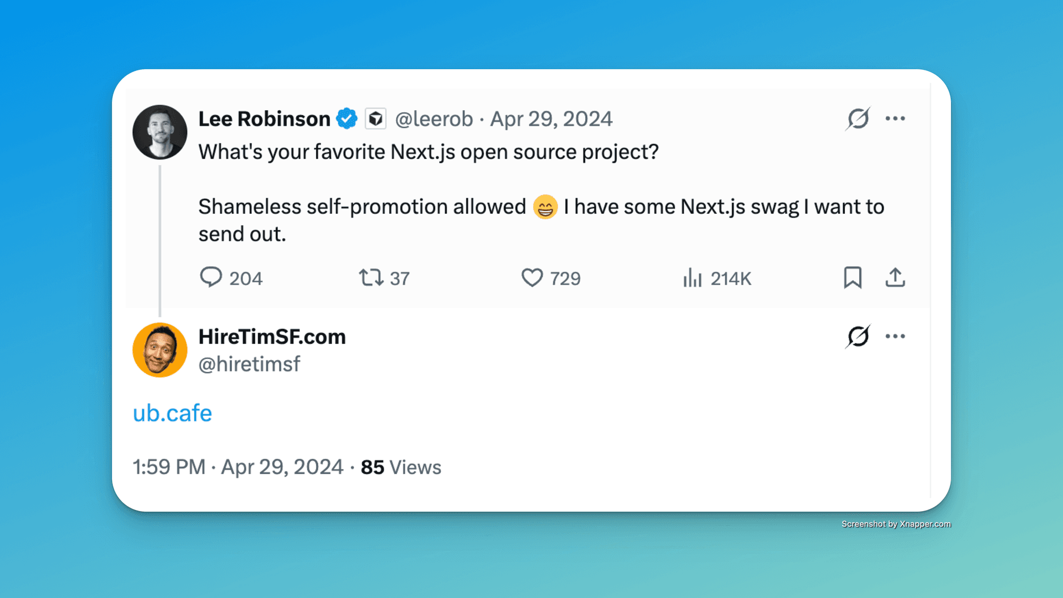Click HireTimSF's orange profile avatar
Screen dimensions: 1063x598
(160, 350)
